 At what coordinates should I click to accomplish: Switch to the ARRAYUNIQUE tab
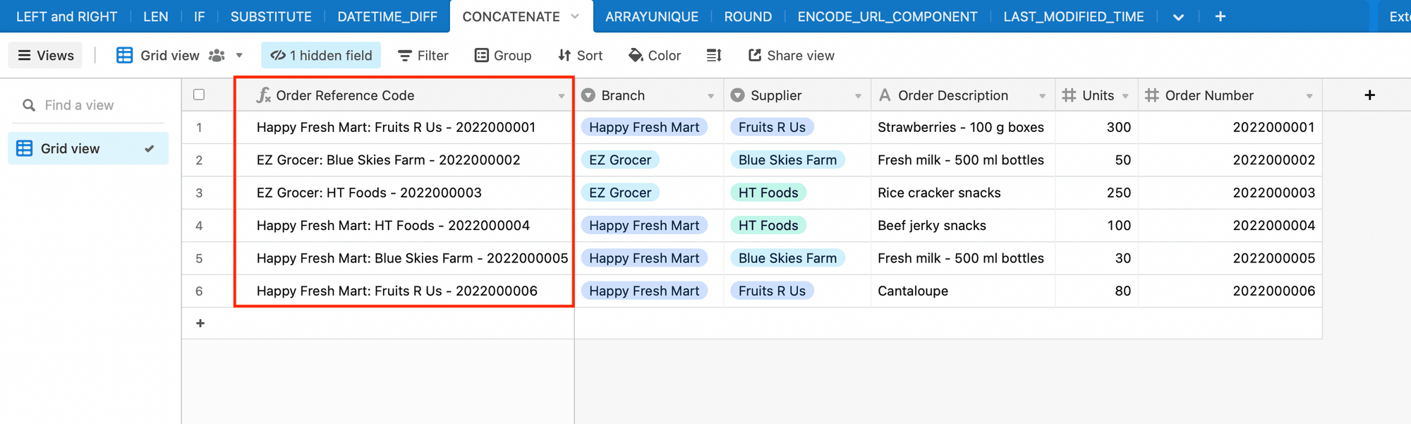pyautogui.click(x=651, y=16)
